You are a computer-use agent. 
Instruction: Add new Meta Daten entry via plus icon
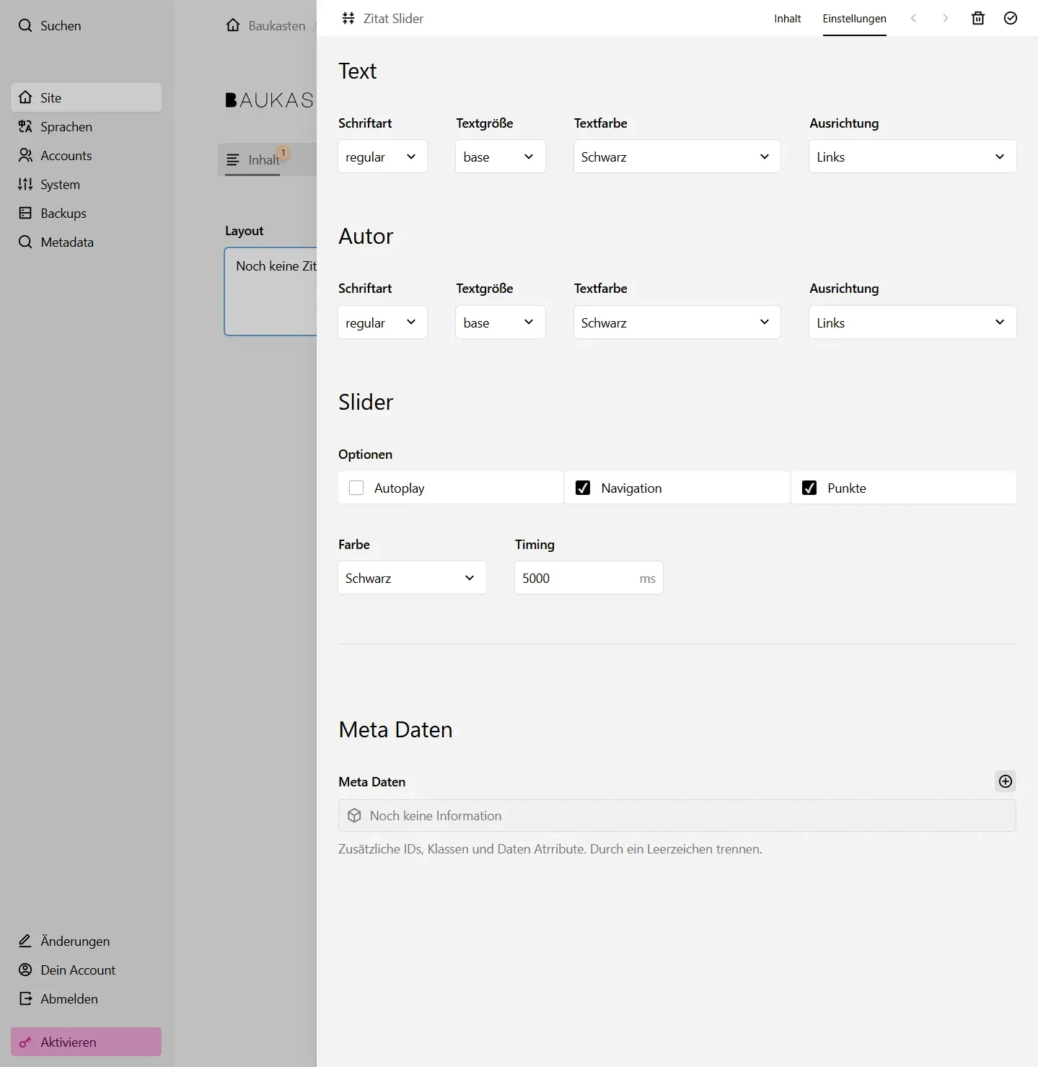pyautogui.click(x=1005, y=781)
